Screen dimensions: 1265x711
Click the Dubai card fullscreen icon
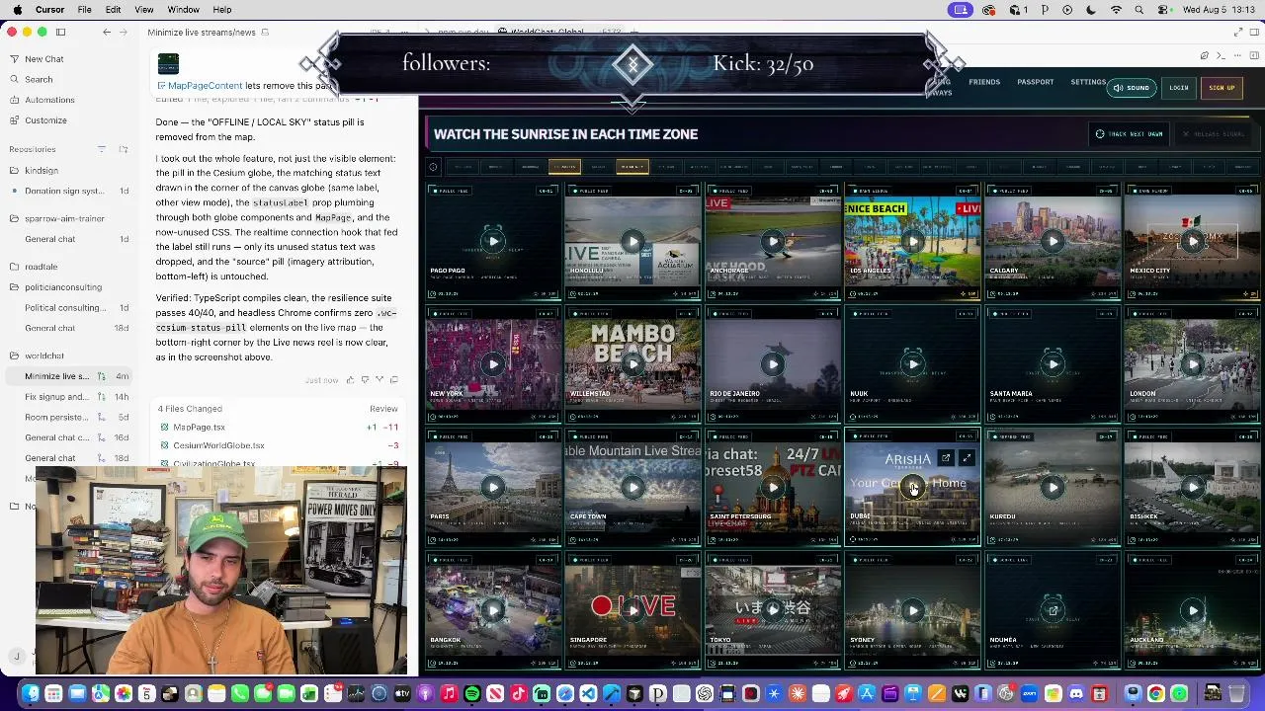click(967, 458)
